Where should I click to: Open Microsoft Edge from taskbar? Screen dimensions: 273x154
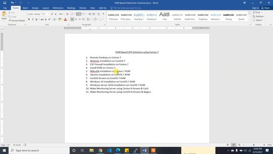click(x=118, y=150)
